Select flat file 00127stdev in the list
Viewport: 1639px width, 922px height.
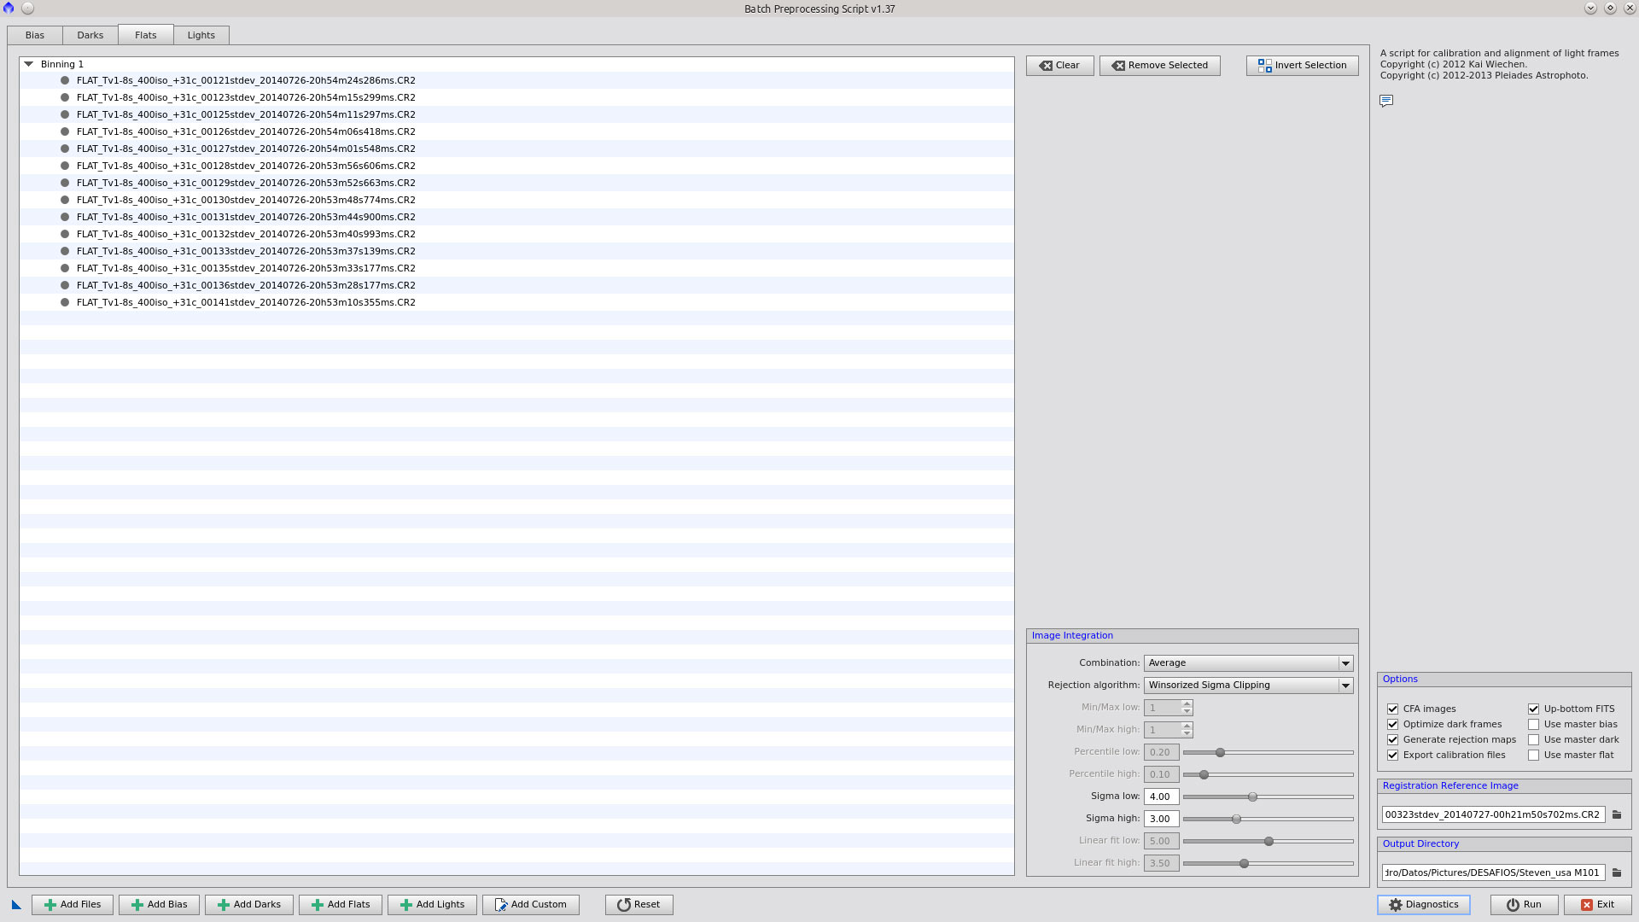246,149
